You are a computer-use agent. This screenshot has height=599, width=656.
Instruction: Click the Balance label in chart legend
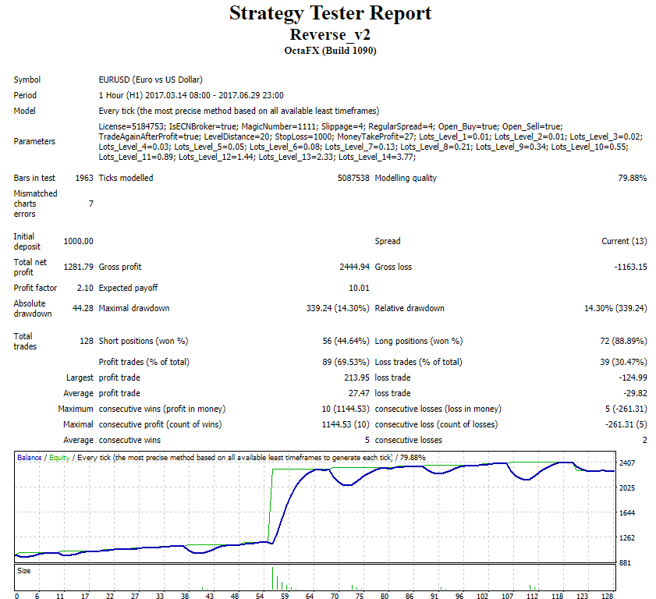click(30, 458)
